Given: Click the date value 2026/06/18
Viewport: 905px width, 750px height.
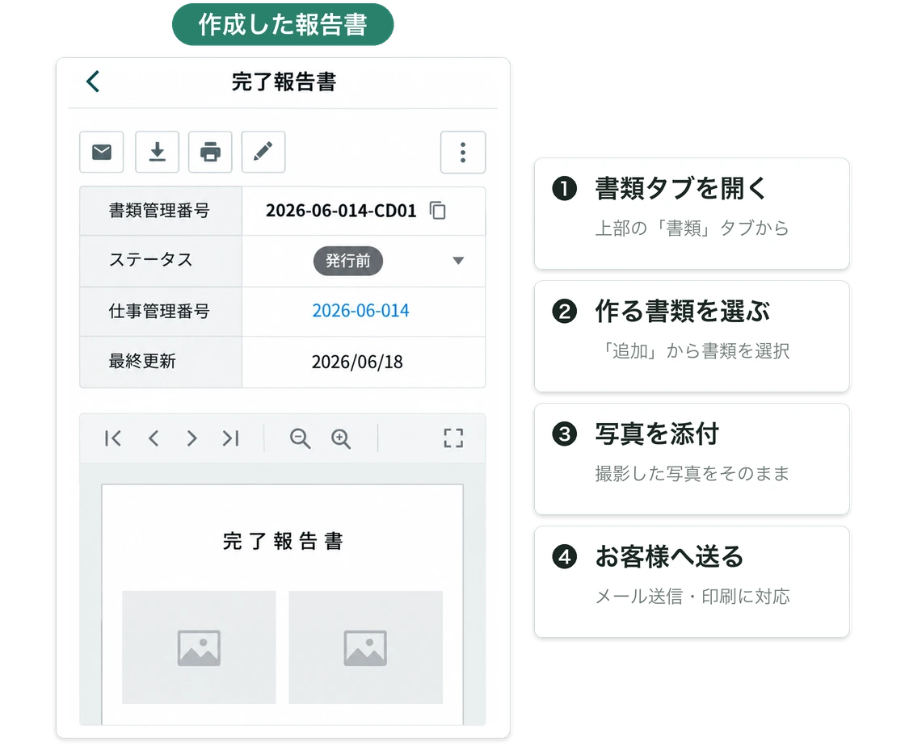Looking at the screenshot, I should coord(357,362).
